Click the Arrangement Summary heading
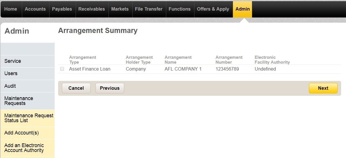 tap(98, 31)
